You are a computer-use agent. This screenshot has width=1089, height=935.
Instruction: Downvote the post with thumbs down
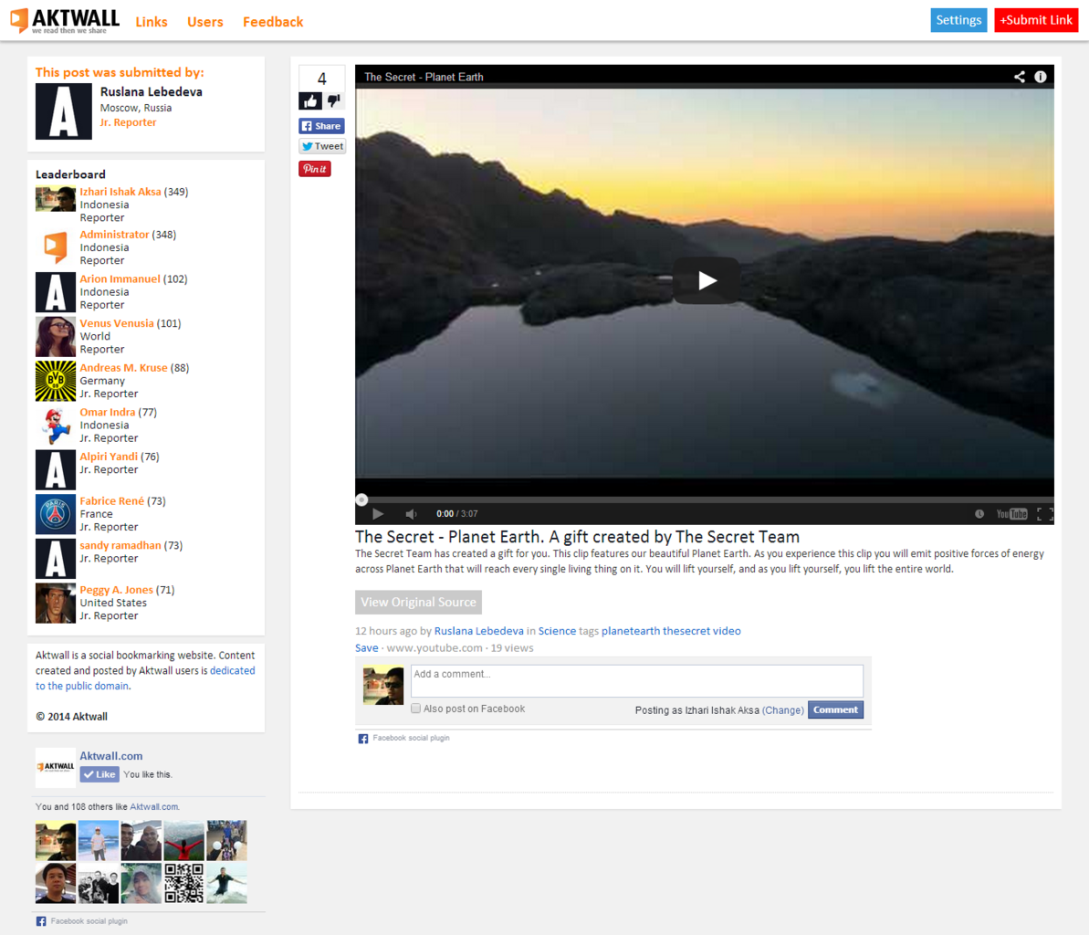coord(334,101)
